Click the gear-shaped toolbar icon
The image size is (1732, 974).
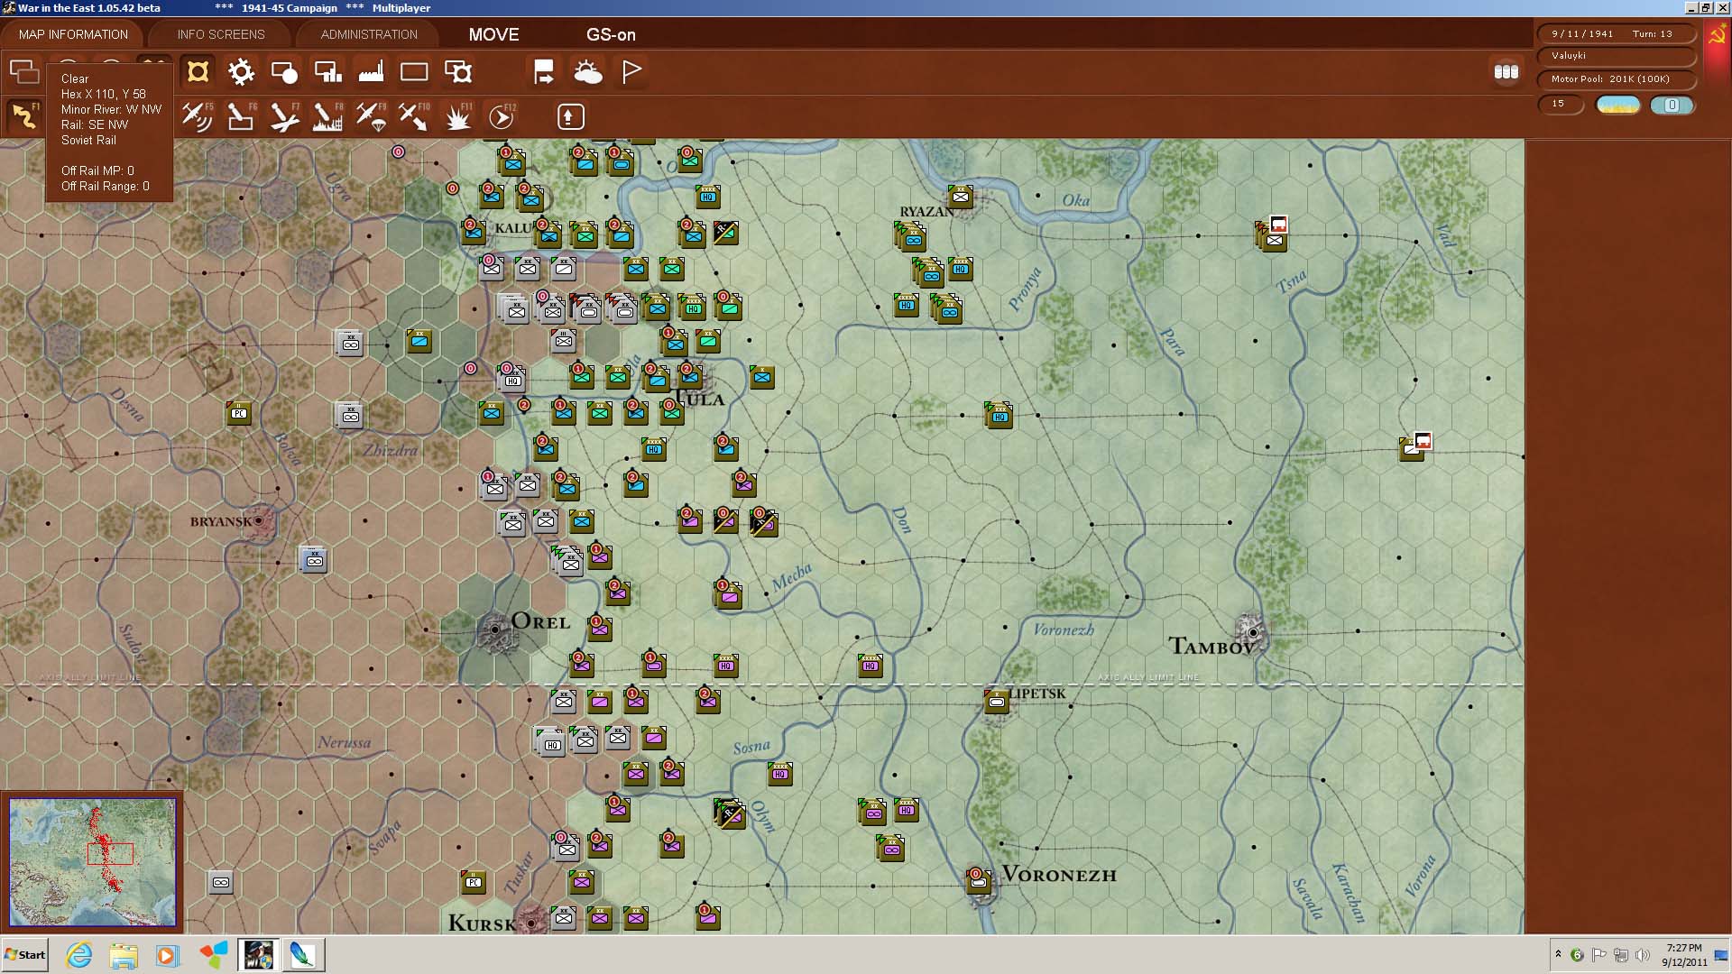[x=241, y=71]
